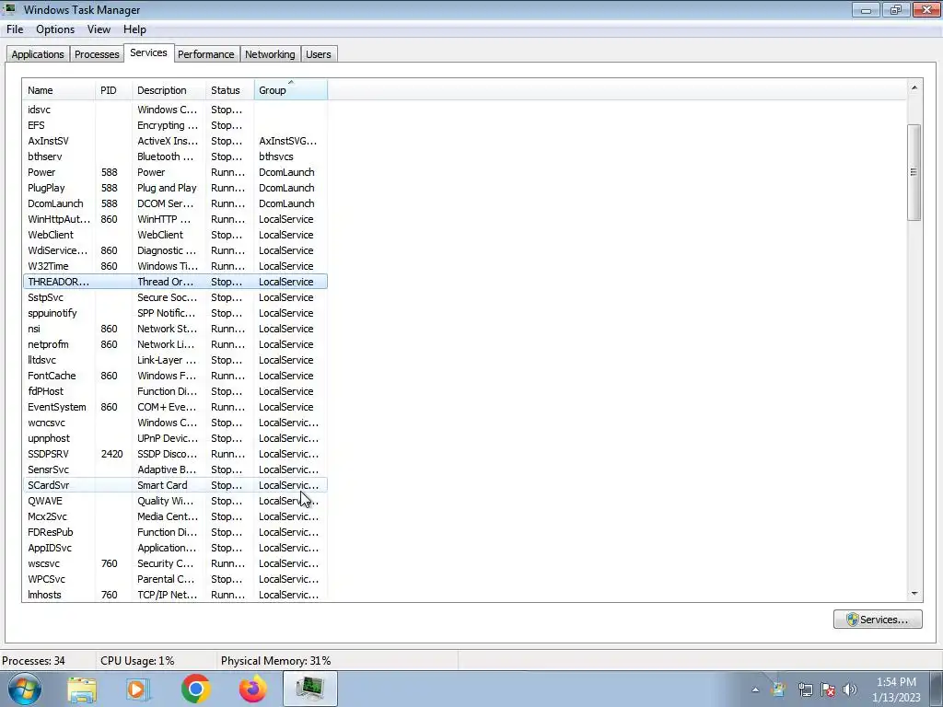The width and height of the screenshot is (943, 707).
Task: Open the Help menu
Action: tap(134, 29)
